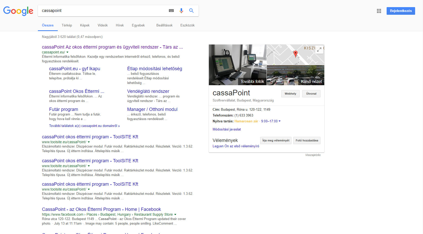This screenshot has width=423, height=234.
Task: Open the on-screen keyboard icon
Action: 171,11
